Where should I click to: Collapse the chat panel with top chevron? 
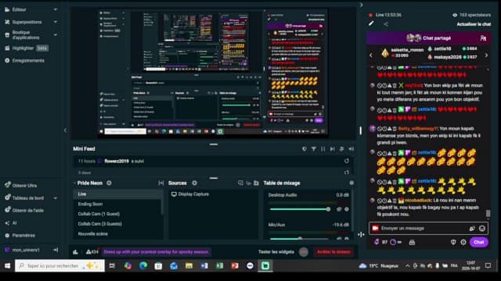click(x=361, y=5)
